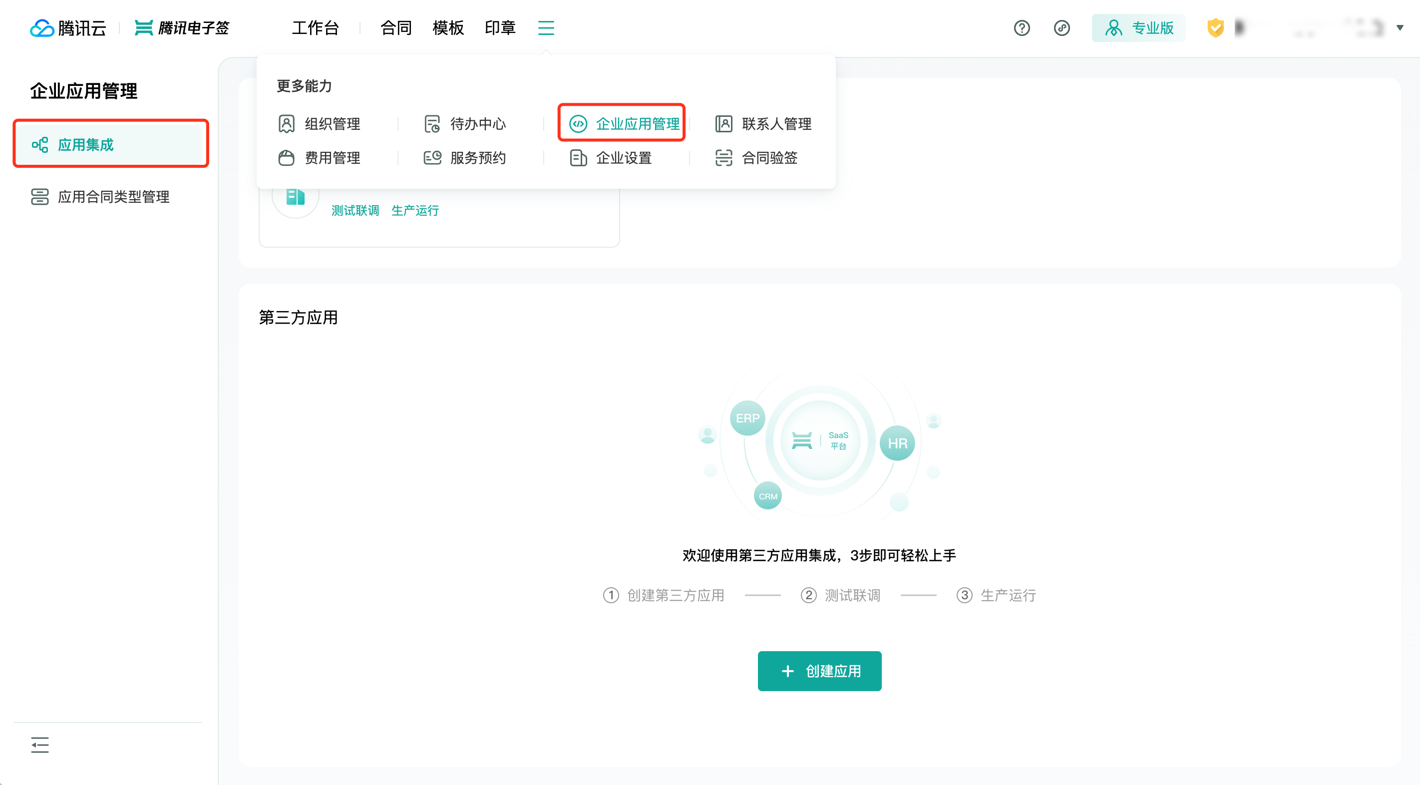Open 服务预约 menu item
Image resolution: width=1420 pixels, height=785 pixels.
pos(465,158)
